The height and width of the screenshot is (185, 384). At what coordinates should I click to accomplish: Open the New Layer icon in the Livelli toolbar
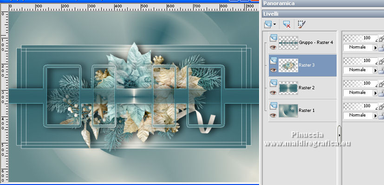(268, 25)
